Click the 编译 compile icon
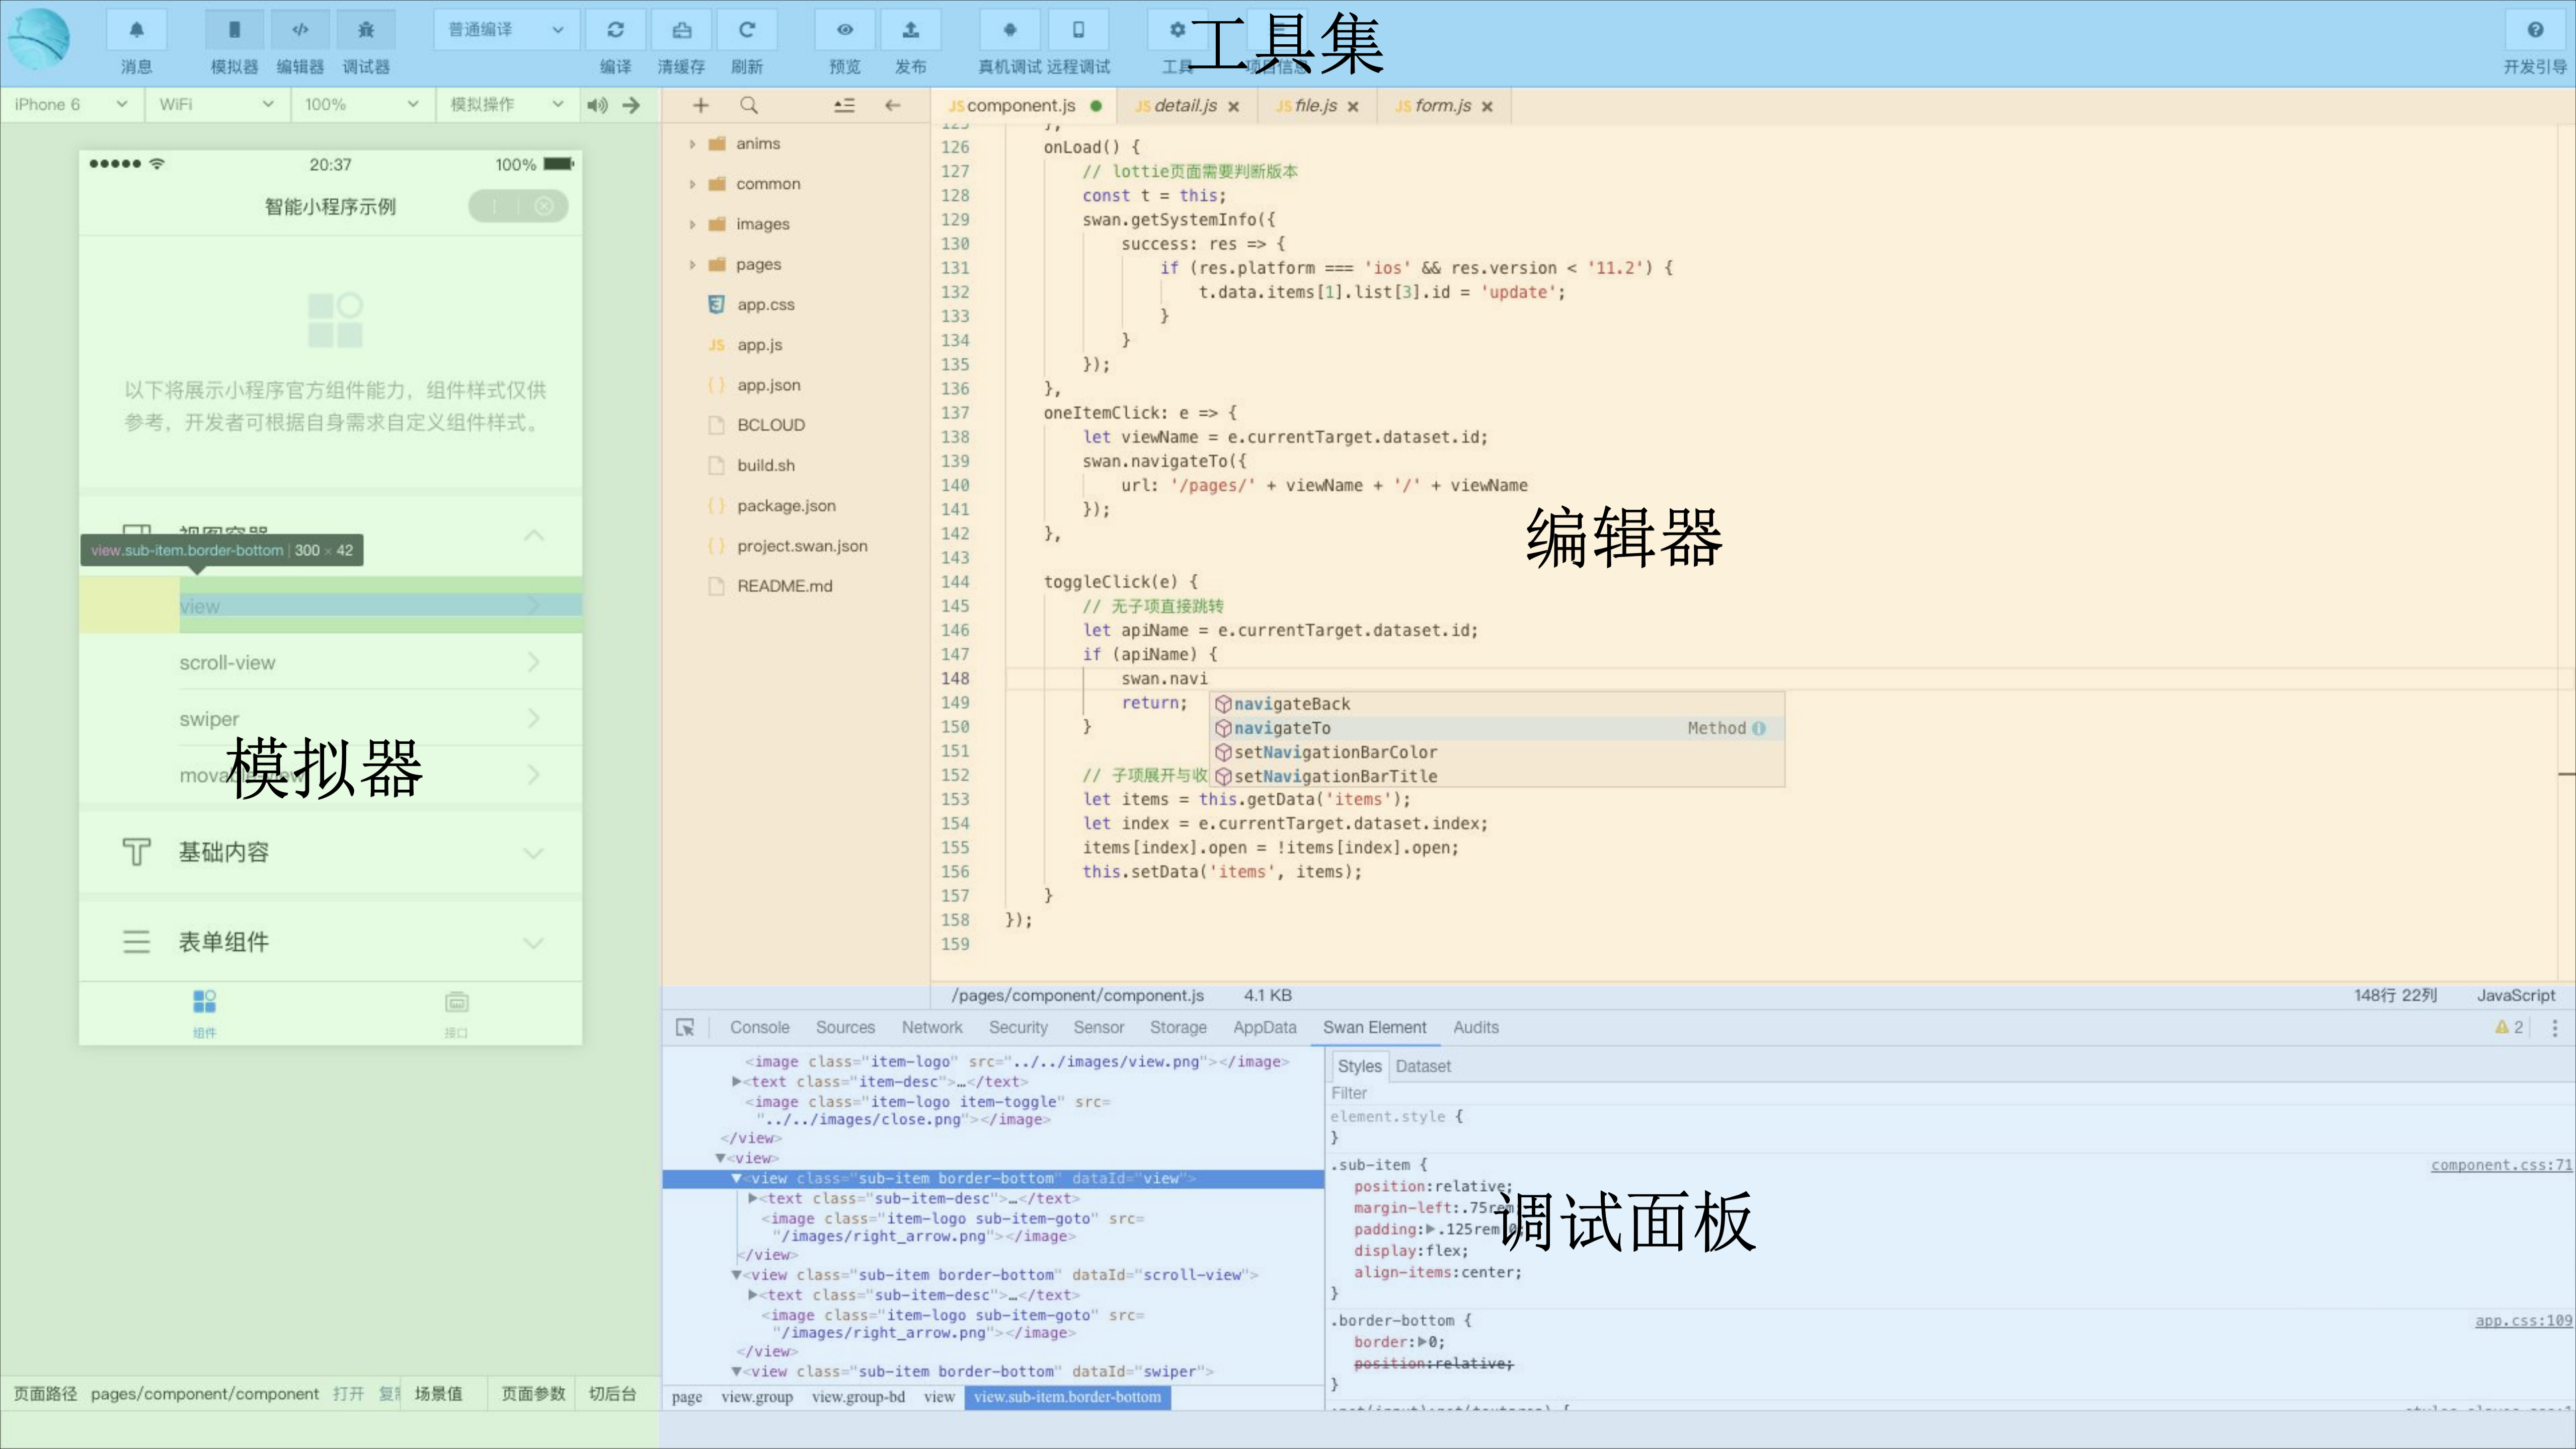Image resolution: width=2576 pixels, height=1449 pixels. click(616, 30)
